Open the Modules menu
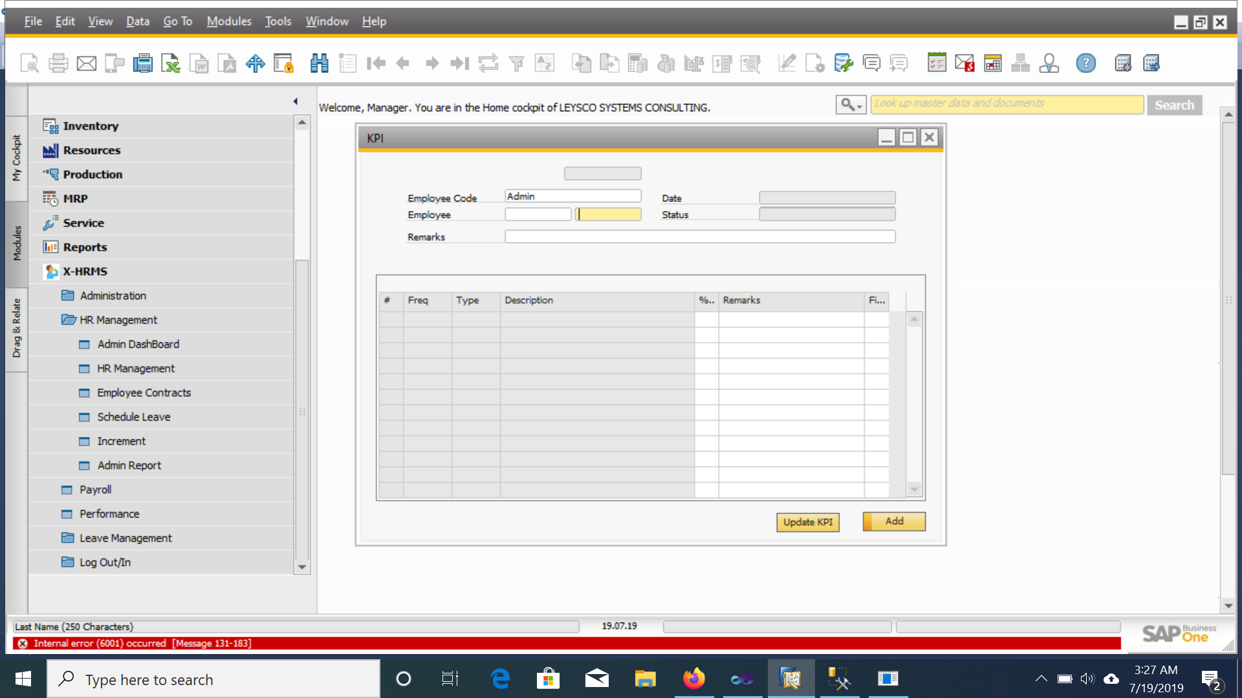1242x698 pixels. click(x=229, y=21)
